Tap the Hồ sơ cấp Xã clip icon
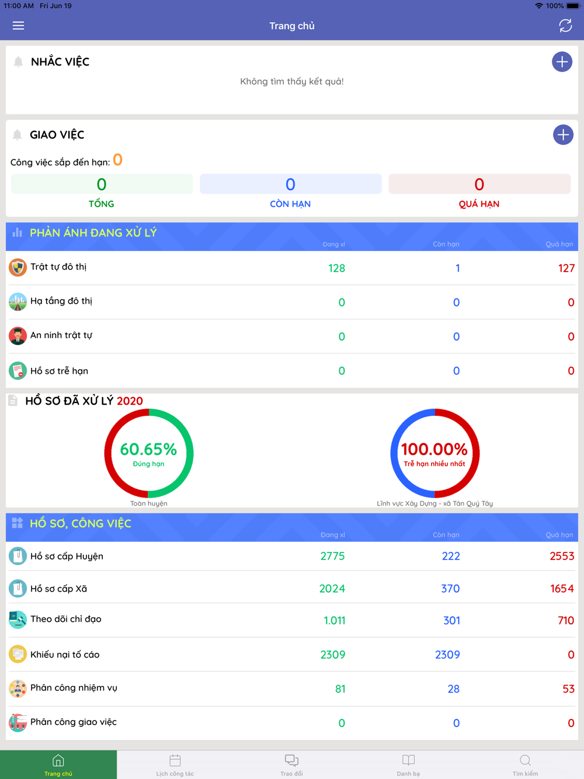The image size is (584, 779). click(x=18, y=588)
